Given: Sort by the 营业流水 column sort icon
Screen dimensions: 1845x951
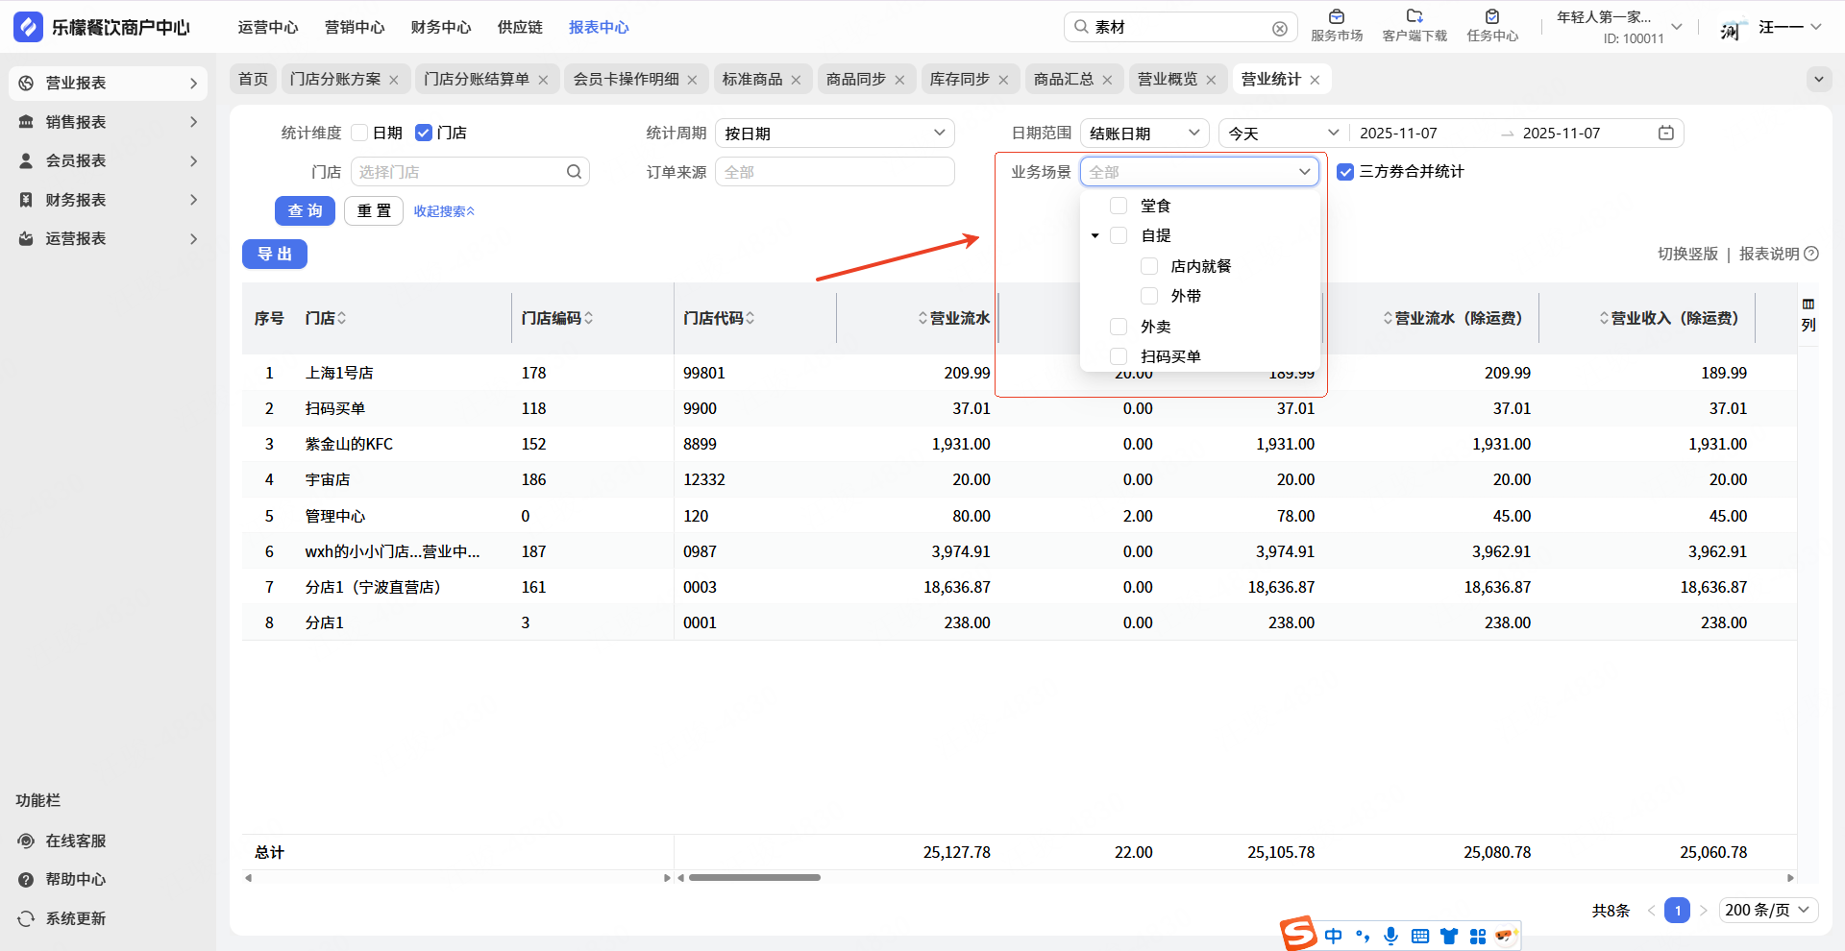Looking at the screenshot, I should (x=922, y=318).
